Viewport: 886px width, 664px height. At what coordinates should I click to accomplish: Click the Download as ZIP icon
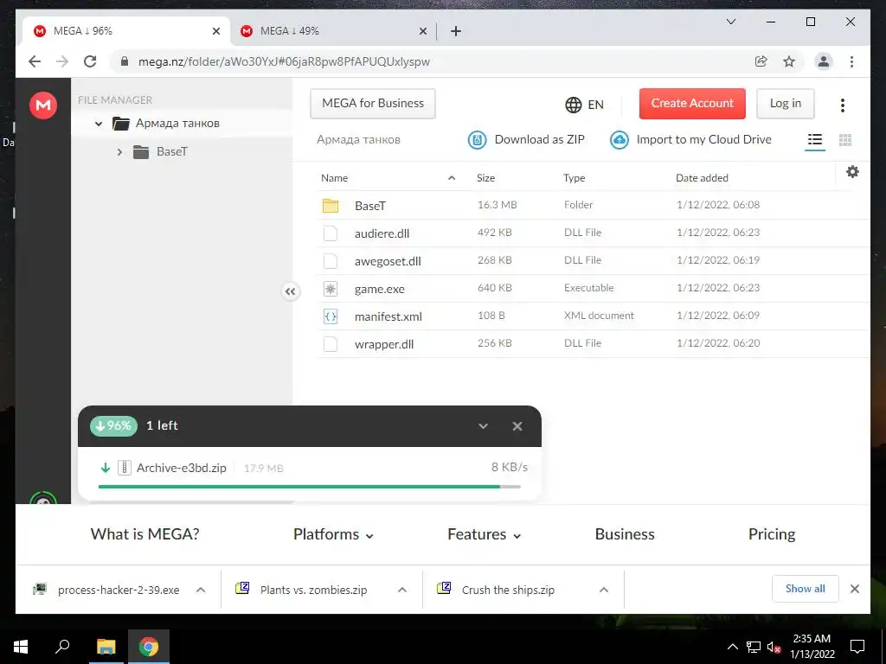[477, 139]
